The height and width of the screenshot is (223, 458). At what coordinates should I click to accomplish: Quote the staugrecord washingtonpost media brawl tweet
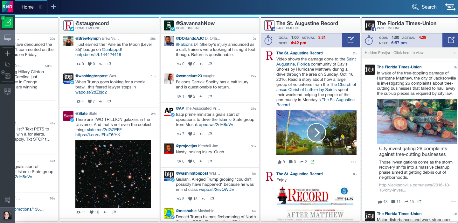coord(109,101)
